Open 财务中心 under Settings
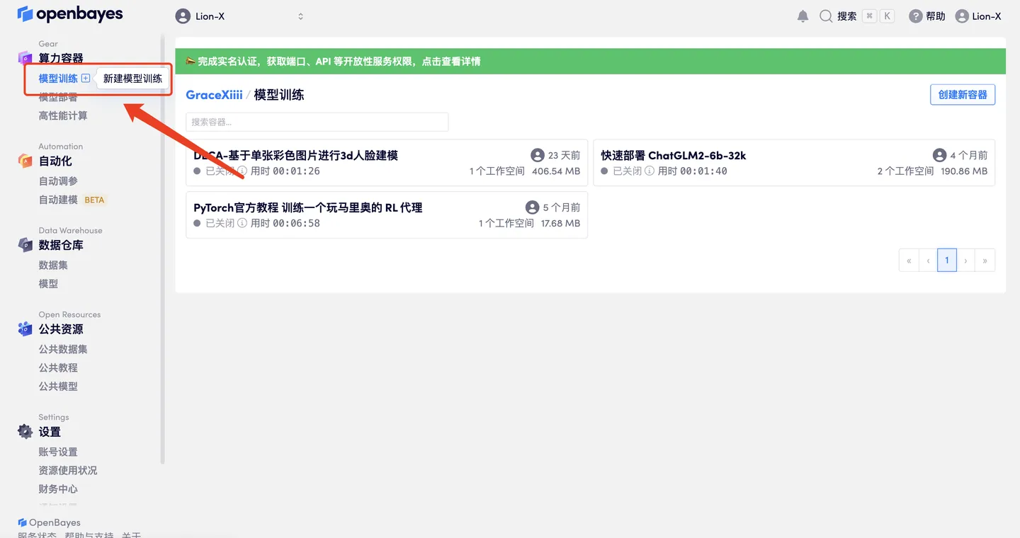Screen dimensions: 1020x538 point(57,488)
